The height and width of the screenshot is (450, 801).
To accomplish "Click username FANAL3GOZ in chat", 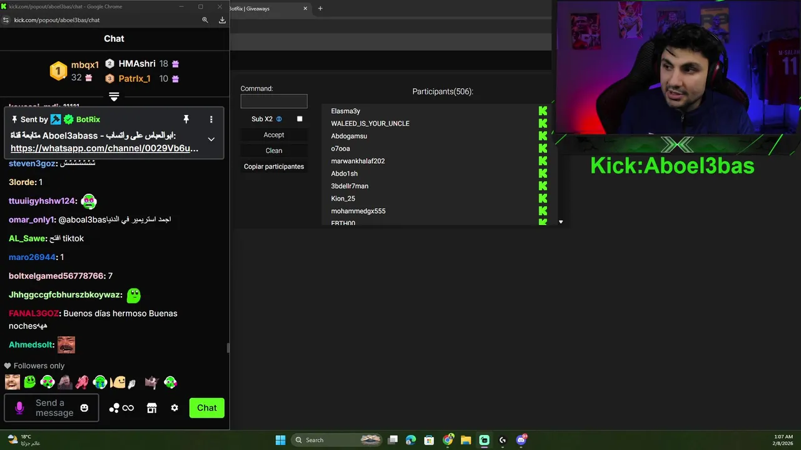I will [x=33, y=314].
